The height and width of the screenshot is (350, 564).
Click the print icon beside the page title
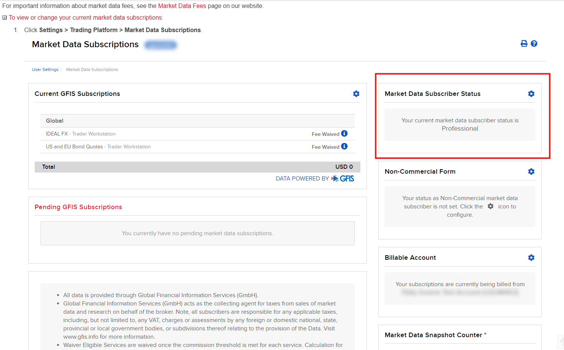coord(524,43)
